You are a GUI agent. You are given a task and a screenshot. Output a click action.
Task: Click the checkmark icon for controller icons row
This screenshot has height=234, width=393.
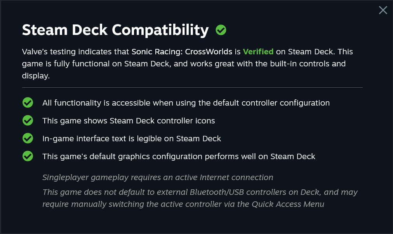(28, 121)
